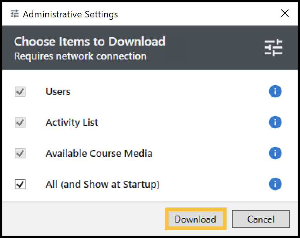Image resolution: width=300 pixels, height=238 pixels.
Task: Click the All (and Show at Startup) label
Action: point(102,185)
